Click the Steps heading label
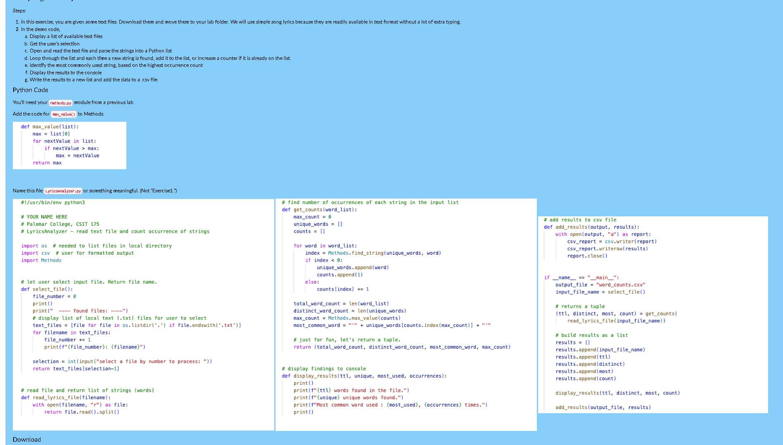 point(19,10)
